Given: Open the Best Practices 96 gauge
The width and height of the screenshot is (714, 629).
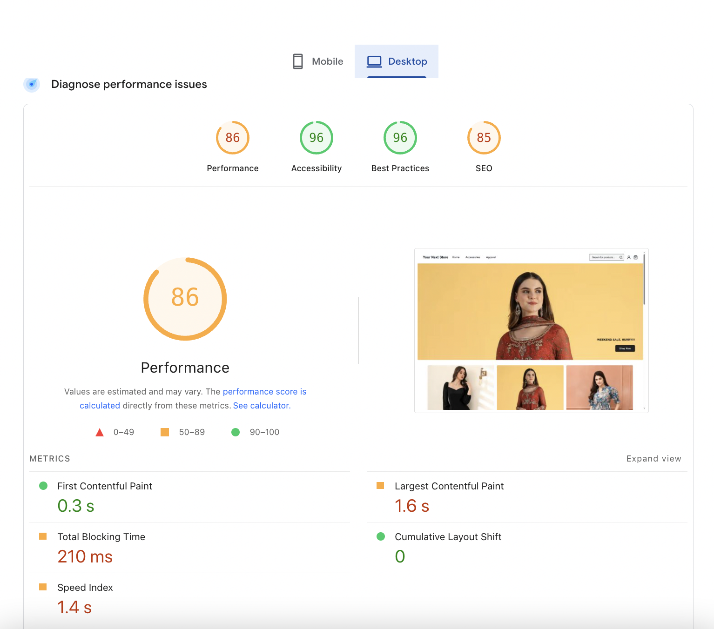Looking at the screenshot, I should pos(400,138).
